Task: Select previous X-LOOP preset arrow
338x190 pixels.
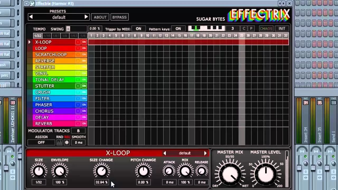Action: tap(165, 153)
